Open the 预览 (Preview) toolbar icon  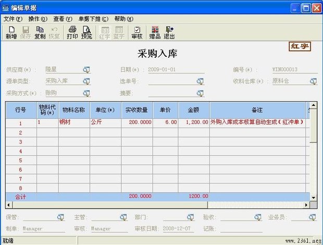click(86, 32)
